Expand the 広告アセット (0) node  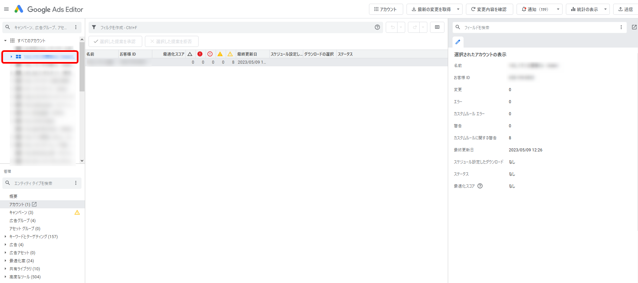5,253
